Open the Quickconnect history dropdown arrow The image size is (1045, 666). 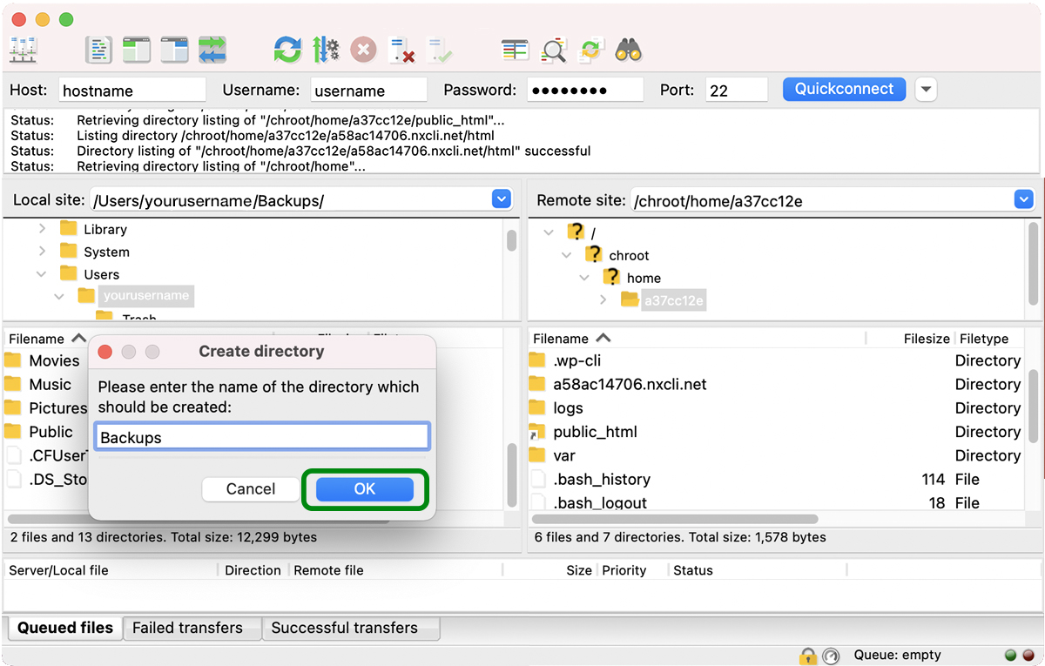click(x=926, y=90)
